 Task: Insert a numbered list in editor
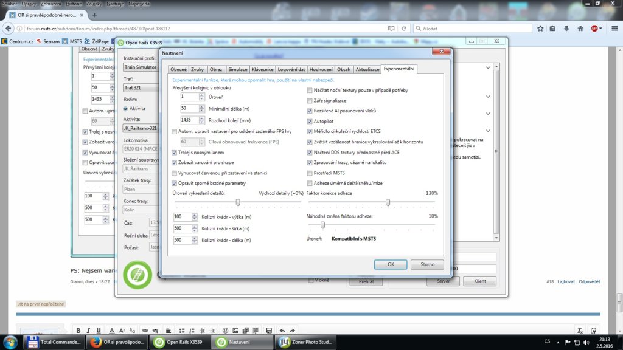[x=192, y=330]
